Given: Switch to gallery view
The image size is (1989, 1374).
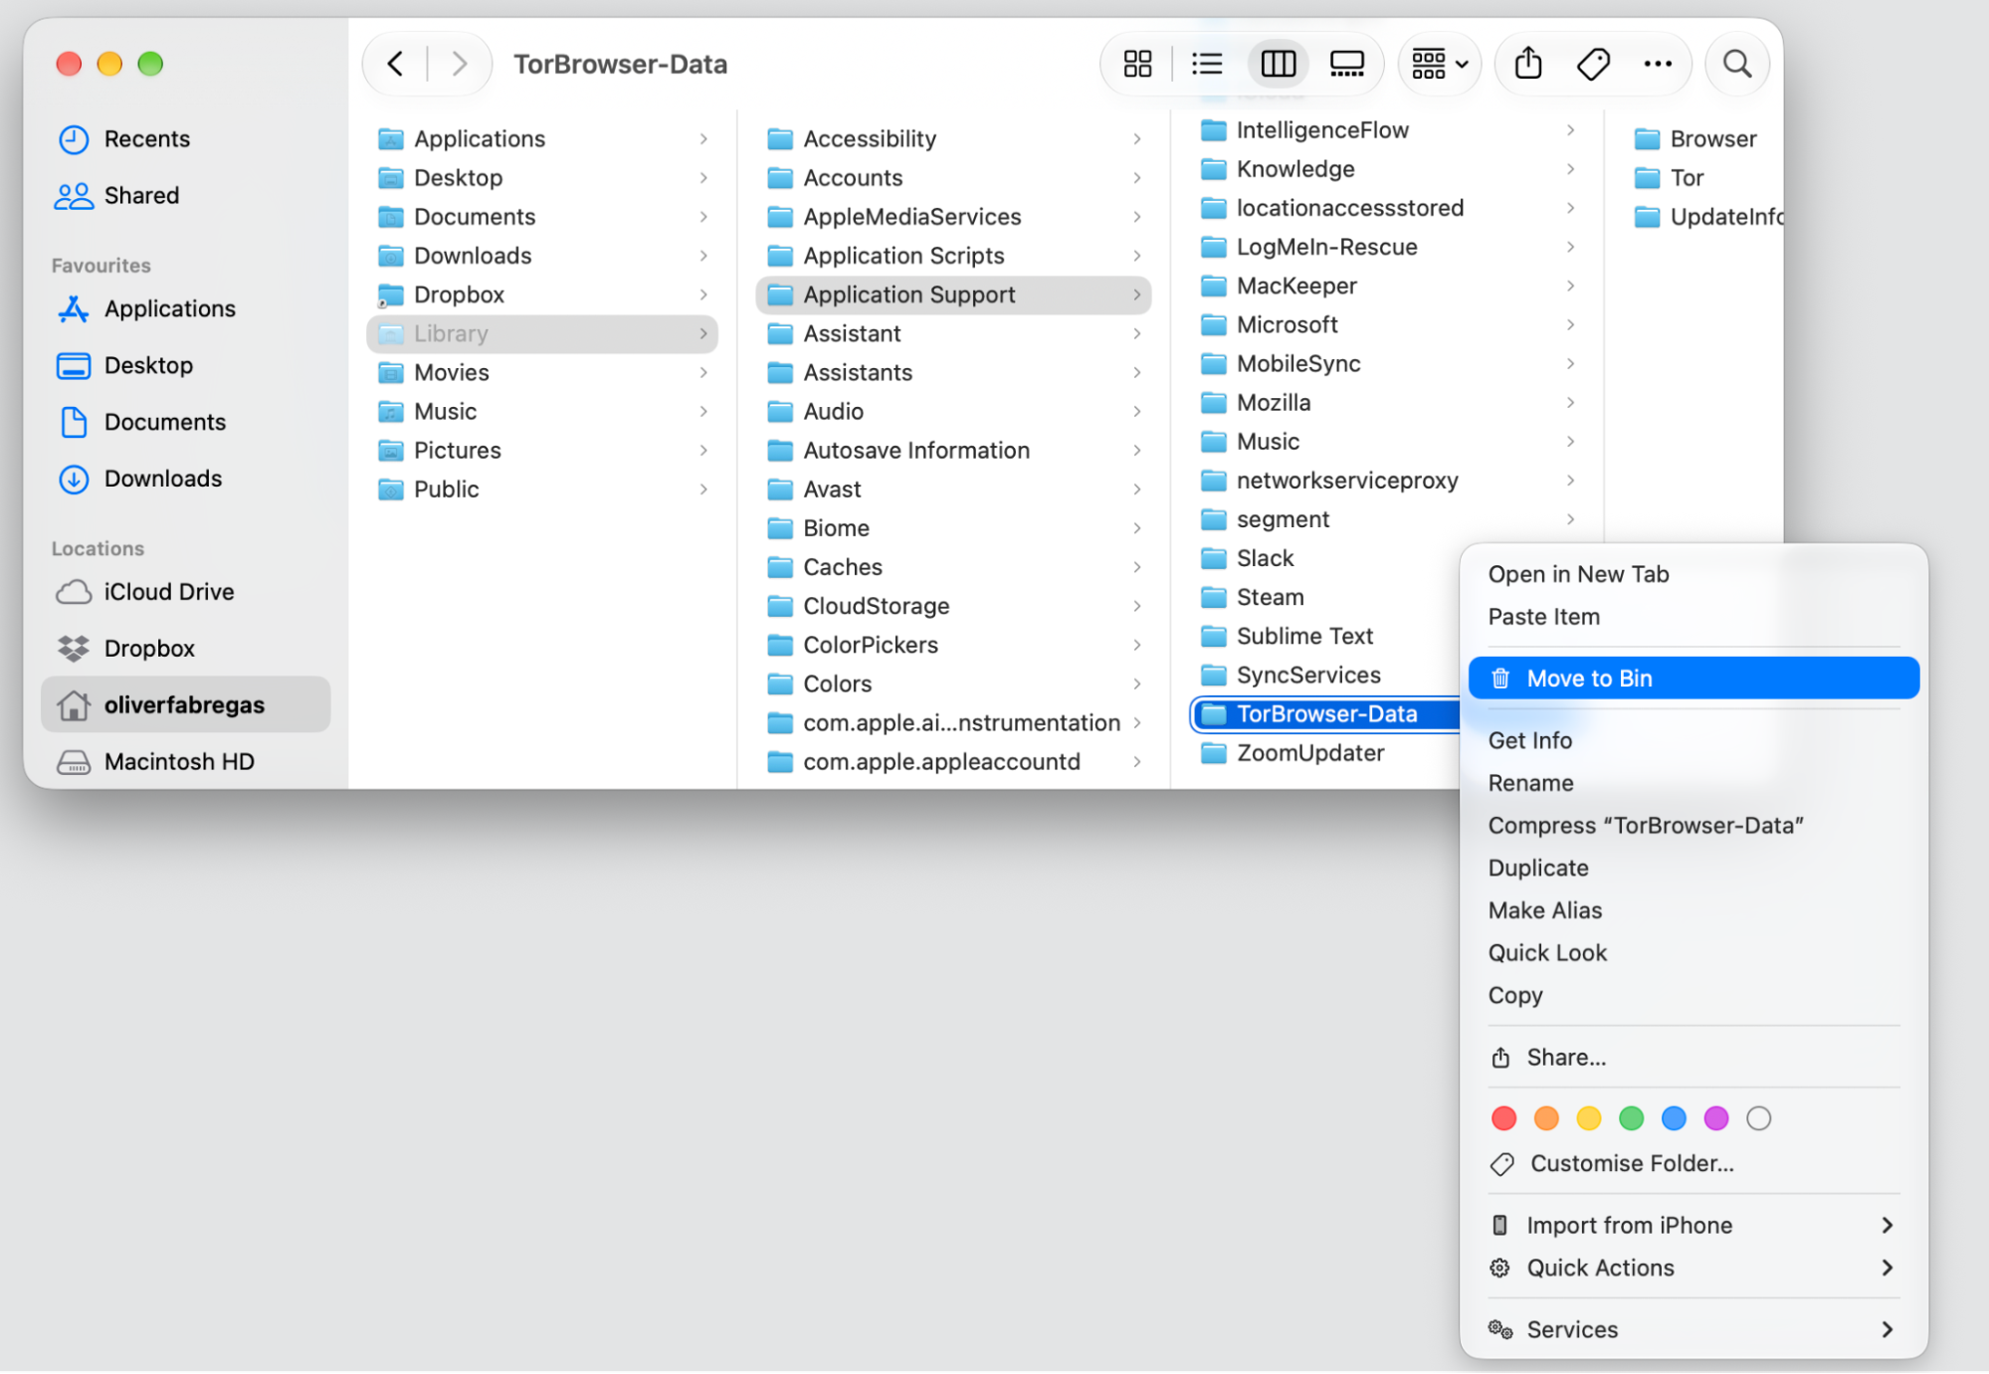Looking at the screenshot, I should click(x=1346, y=64).
